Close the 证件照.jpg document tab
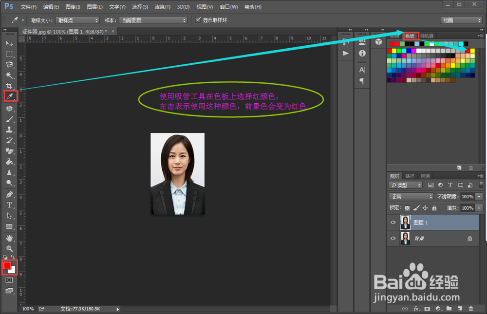Screen dimensions: 487x314 coord(113,31)
